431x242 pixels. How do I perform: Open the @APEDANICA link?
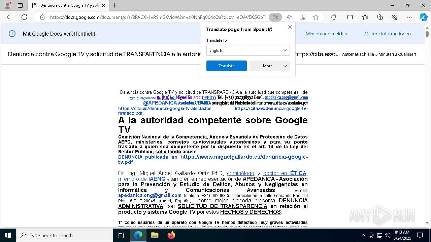[x=160, y=103]
